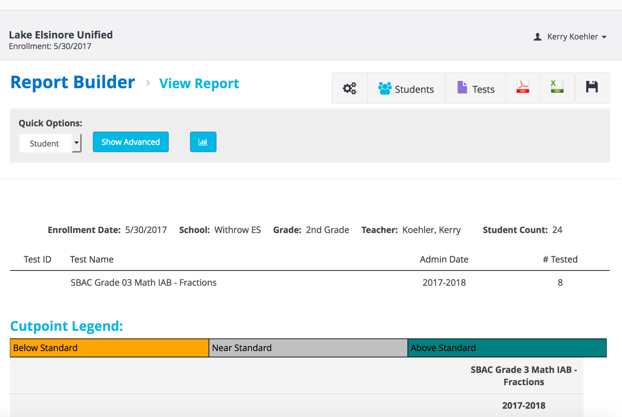This screenshot has height=417, width=622.
Task: Click the Above Standard teal swatch
Action: (x=507, y=348)
